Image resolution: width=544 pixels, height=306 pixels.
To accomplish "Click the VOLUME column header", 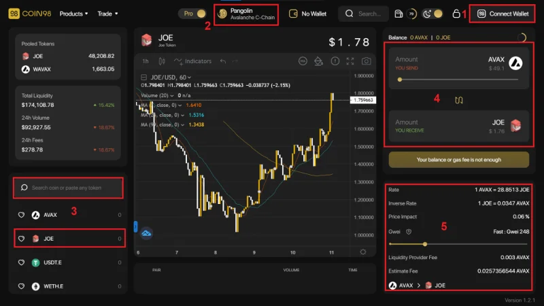I will pyautogui.click(x=291, y=270).
